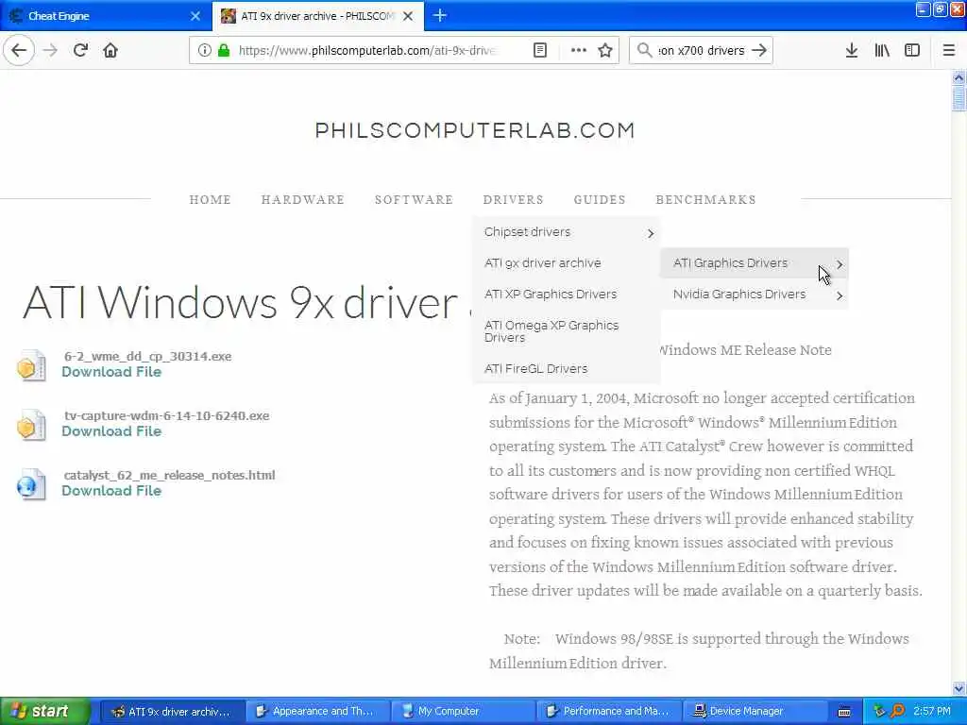
Task: Click the page scrollbar up arrow
Action: click(x=959, y=77)
